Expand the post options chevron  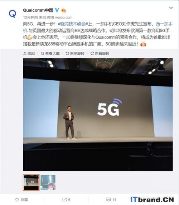tap(171, 7)
